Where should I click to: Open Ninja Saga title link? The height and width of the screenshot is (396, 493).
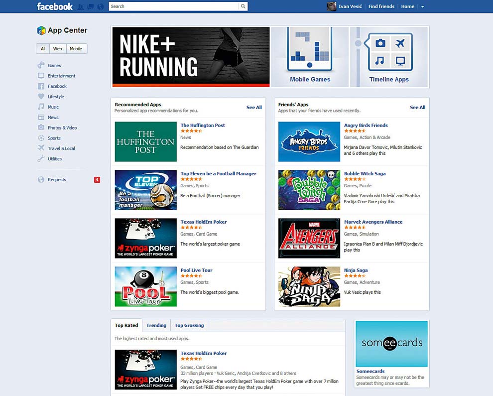tap(356, 270)
